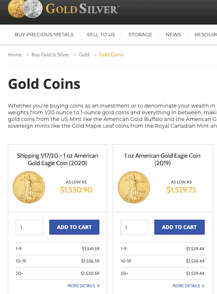
Task: Focus quantity field for 2020 Eagle coin
Action: point(29,227)
